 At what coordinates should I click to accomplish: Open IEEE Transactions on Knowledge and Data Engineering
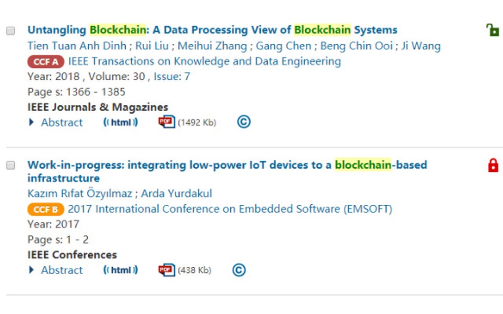click(204, 61)
